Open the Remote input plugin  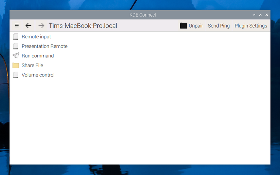[x=36, y=37]
